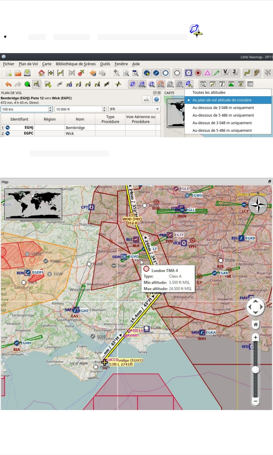Show the information dock window icon
The image size is (273, 455).
[x=222, y=84]
